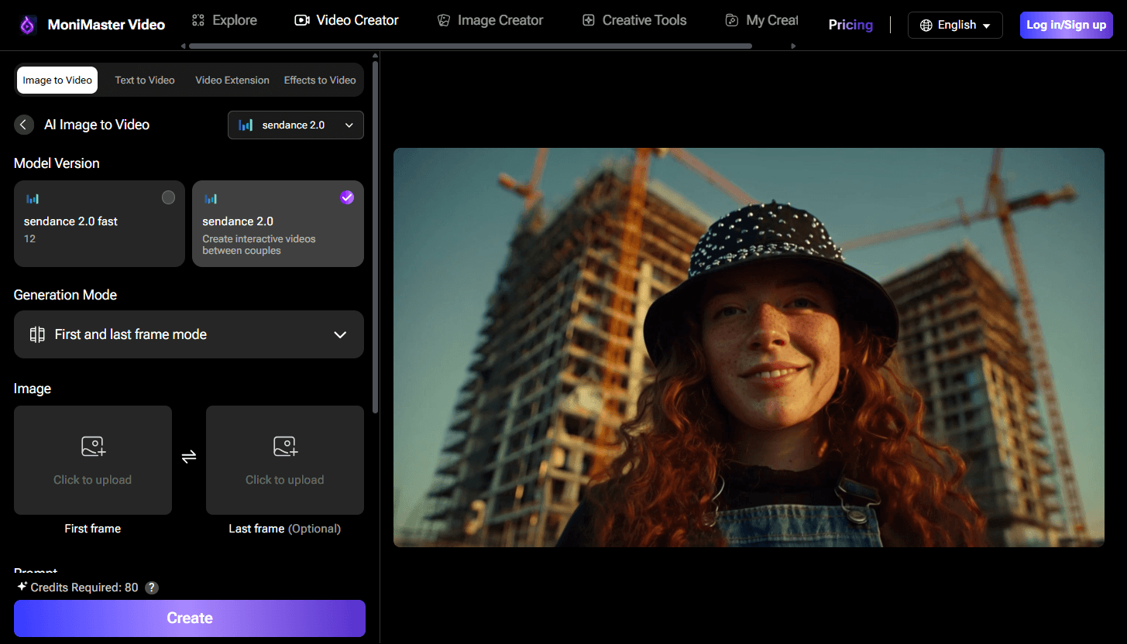This screenshot has width=1127, height=644.
Task: Click the MoniMaster Video logo icon
Action: [28, 25]
